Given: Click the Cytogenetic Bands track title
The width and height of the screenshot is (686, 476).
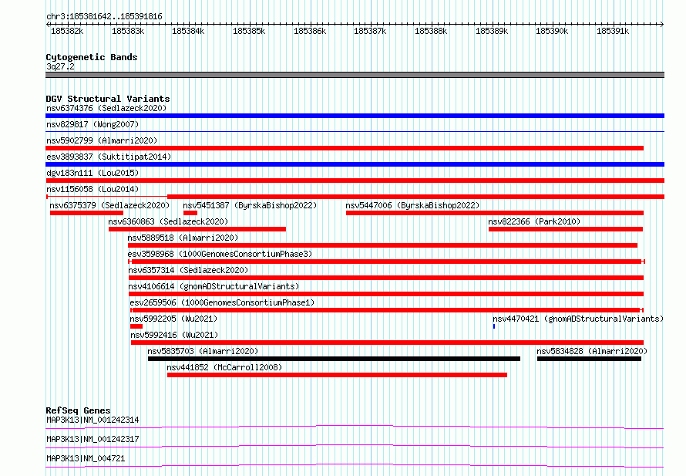Looking at the screenshot, I should pyautogui.click(x=92, y=57).
